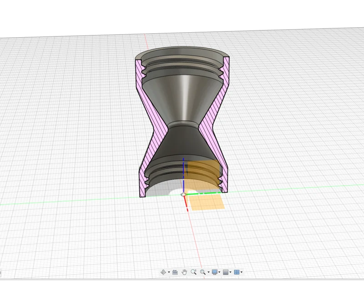Viewport: 364px width, 281px height.
Task: Expand the Display Settings dropdown arrow
Action: coord(219,272)
